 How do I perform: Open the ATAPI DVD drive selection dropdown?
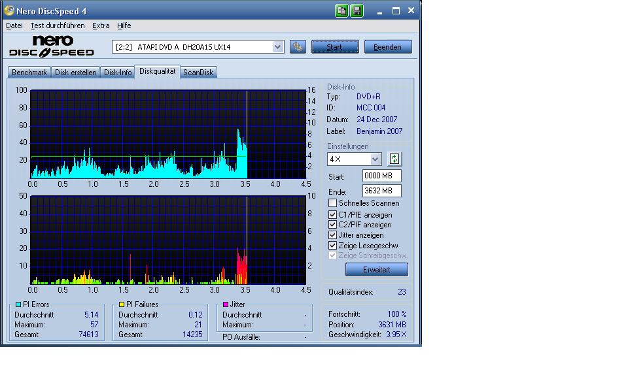click(277, 46)
